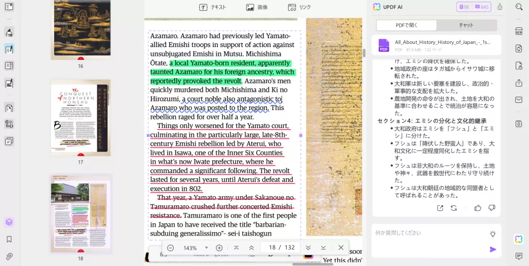Click the ancient manuscript image on the page
This screenshot has width=529, height=266.
(x=334, y=127)
